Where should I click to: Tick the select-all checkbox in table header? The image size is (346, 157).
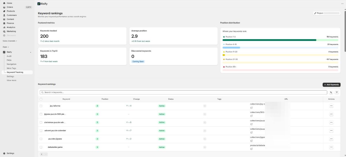[x=41, y=99]
